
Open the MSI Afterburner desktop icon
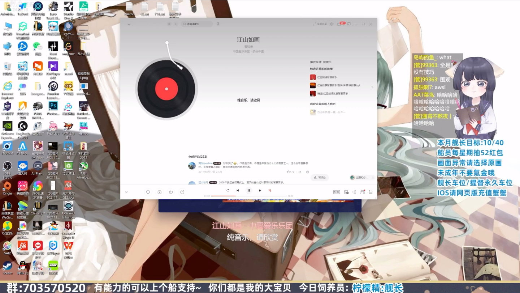coord(83,170)
